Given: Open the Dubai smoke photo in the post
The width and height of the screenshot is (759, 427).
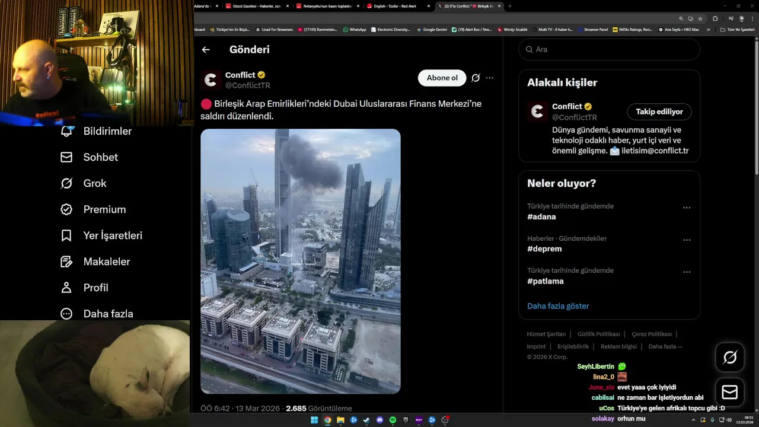Looking at the screenshot, I should point(301,262).
